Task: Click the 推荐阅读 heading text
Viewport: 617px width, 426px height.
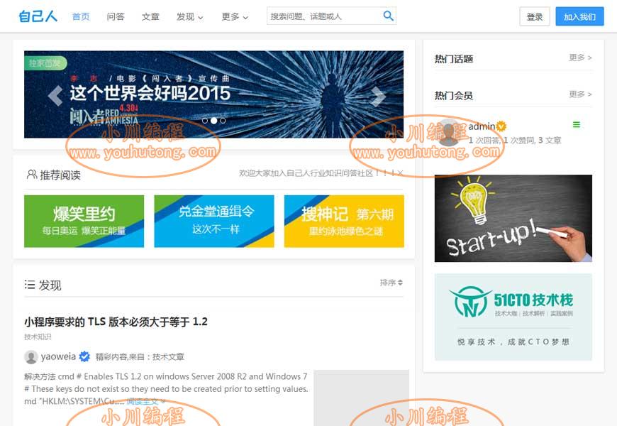Action: 60,175
